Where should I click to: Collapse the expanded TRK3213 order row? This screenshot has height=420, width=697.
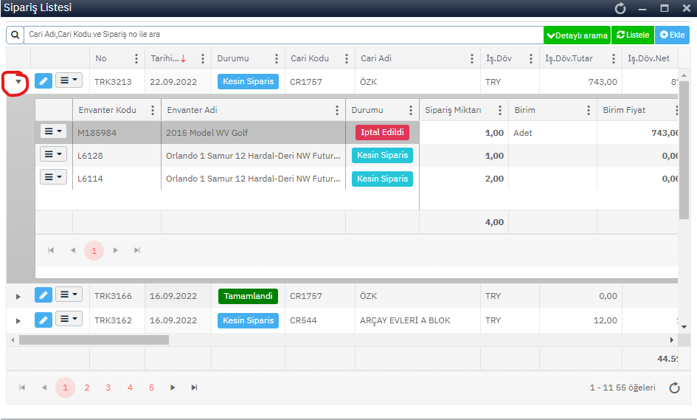pos(18,82)
